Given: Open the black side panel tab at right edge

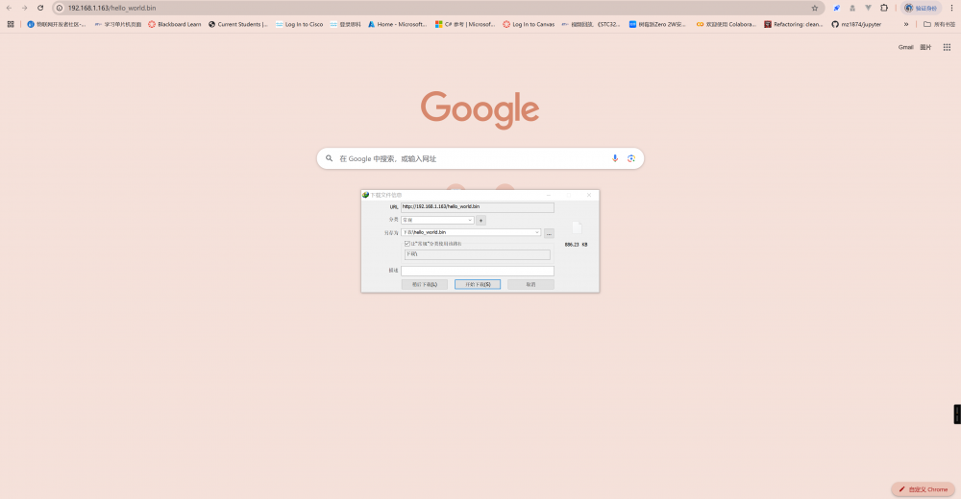Looking at the screenshot, I should pos(957,414).
